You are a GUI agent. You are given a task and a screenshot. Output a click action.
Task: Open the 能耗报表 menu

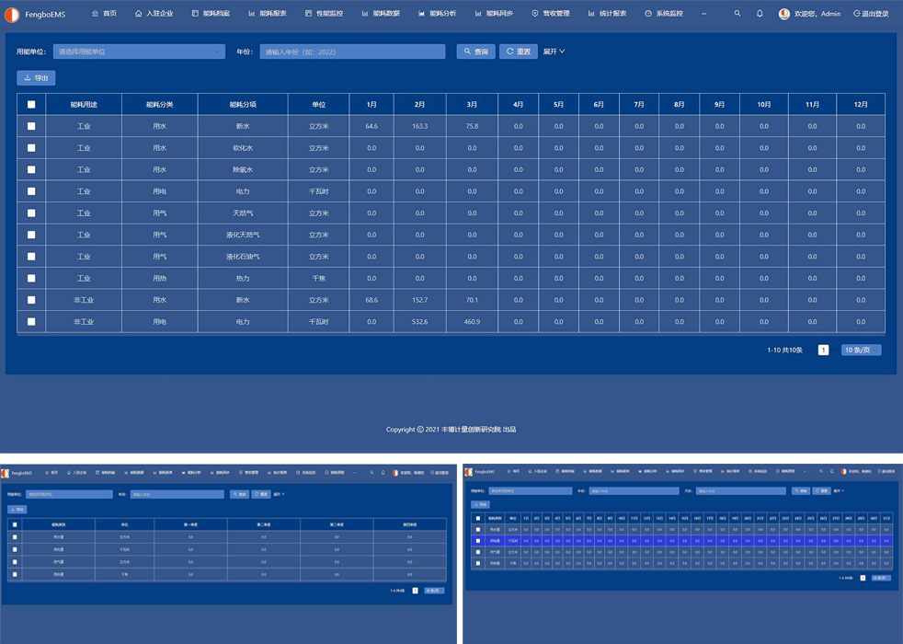[267, 14]
